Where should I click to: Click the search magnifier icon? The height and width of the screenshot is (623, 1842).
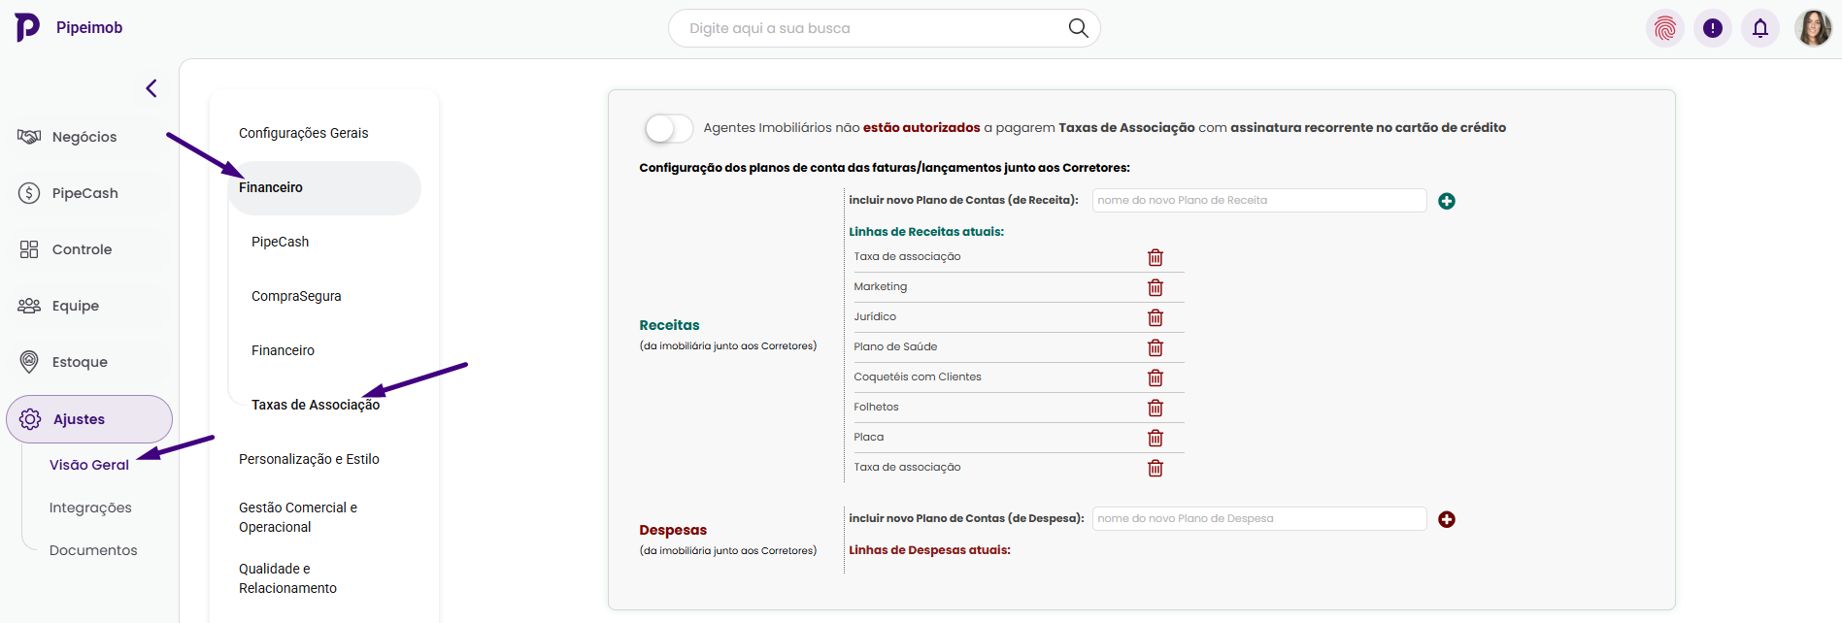tap(1078, 28)
